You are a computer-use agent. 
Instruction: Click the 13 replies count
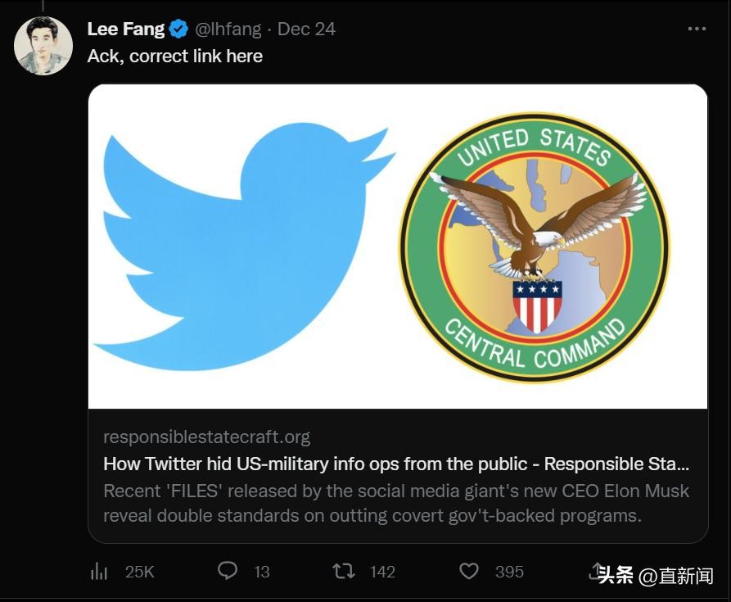[x=262, y=572]
